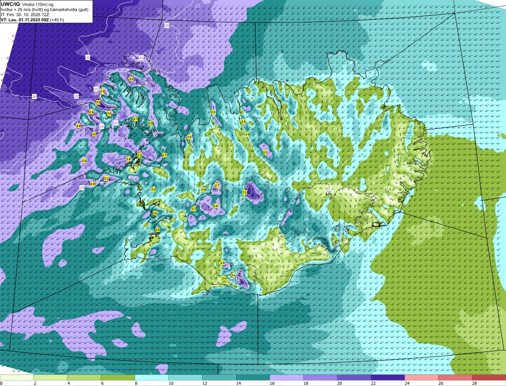Click the 'IT: Fim. 30. 10. 2025 12Z' line
The image size is (506, 386).
click(25, 14)
